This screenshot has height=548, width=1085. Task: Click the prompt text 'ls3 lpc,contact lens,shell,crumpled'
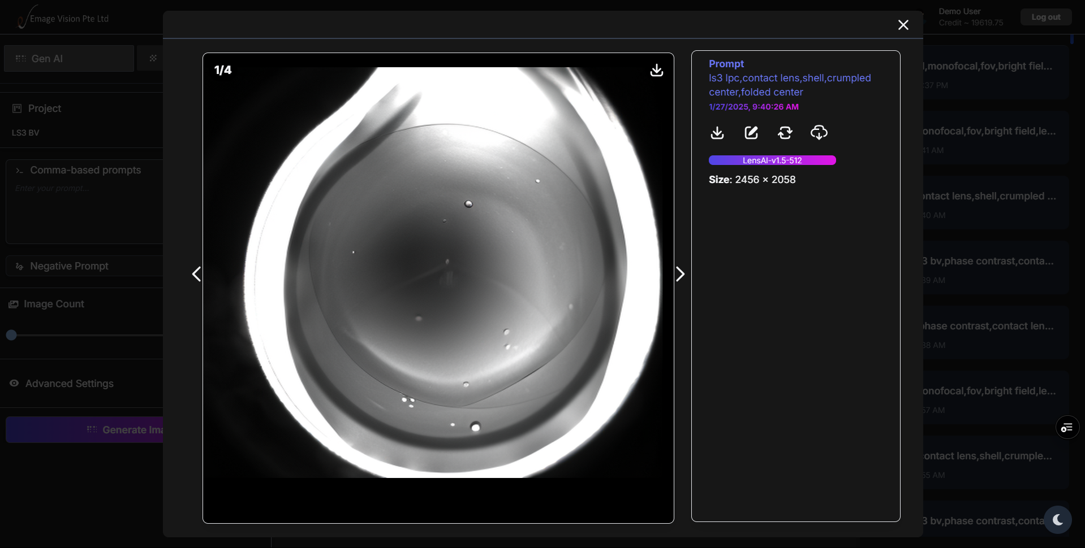(x=790, y=78)
